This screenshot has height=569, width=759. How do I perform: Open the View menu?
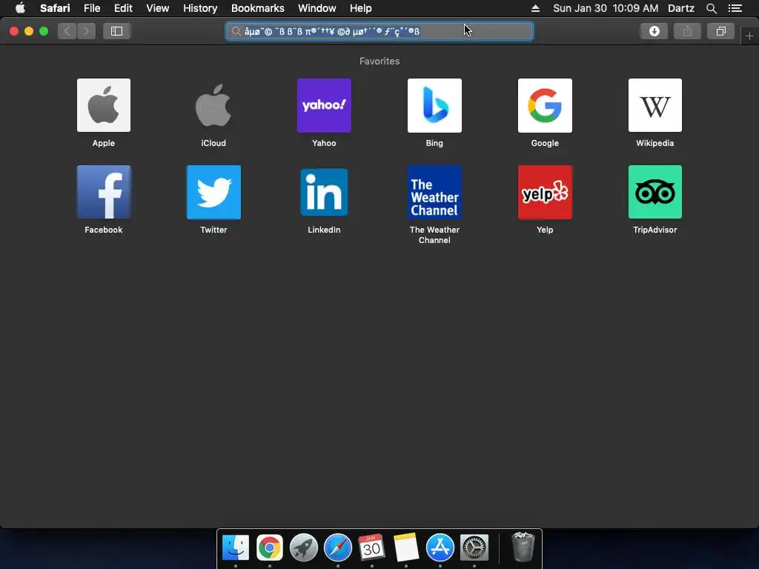point(158,8)
